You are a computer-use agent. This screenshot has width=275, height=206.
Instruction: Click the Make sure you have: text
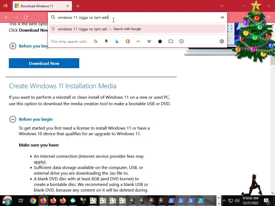(39, 145)
